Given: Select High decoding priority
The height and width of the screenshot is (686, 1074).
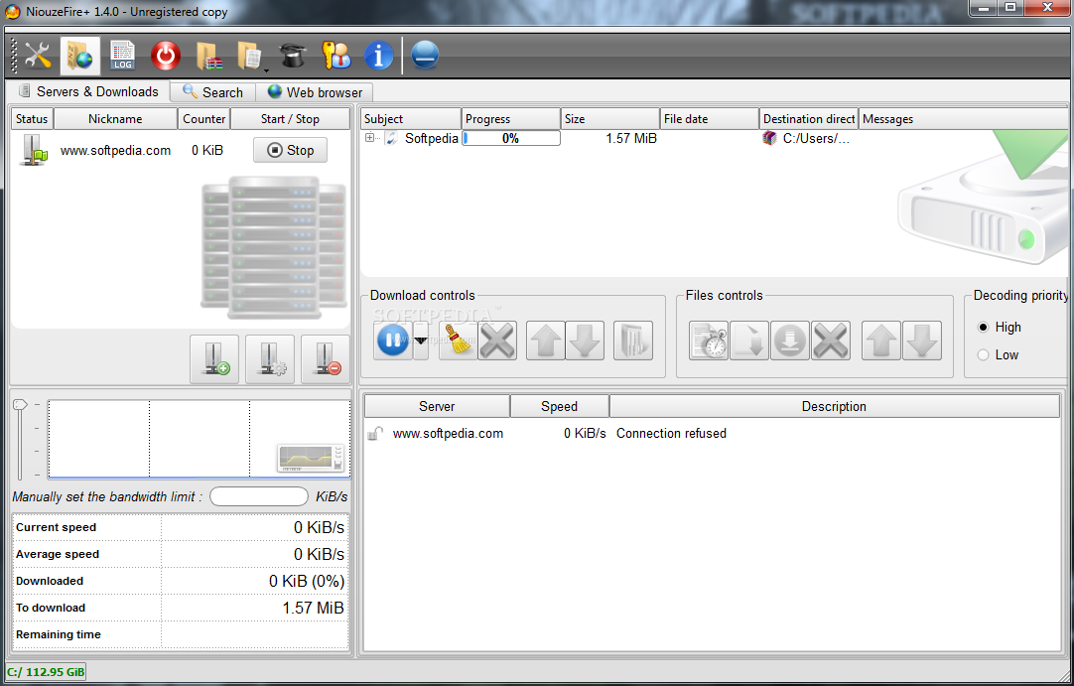Looking at the screenshot, I should click(x=984, y=327).
